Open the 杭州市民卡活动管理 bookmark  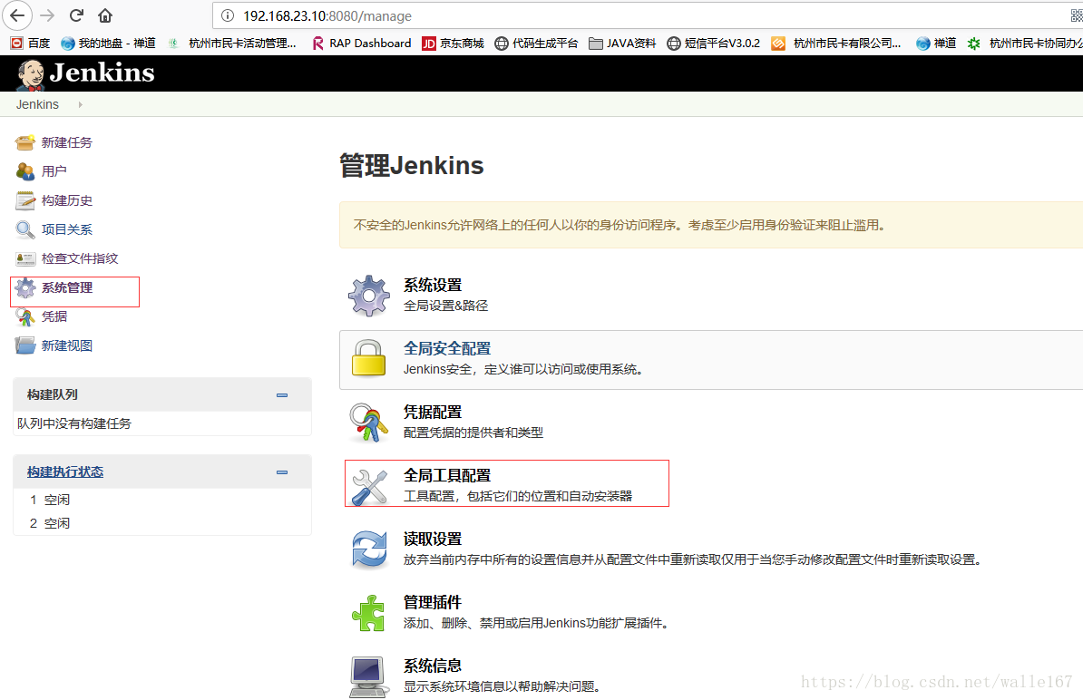[x=233, y=44]
